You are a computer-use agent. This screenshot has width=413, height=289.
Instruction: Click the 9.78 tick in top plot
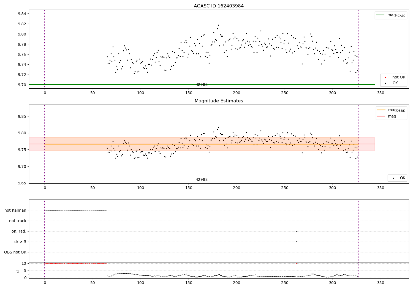(x=22, y=44)
